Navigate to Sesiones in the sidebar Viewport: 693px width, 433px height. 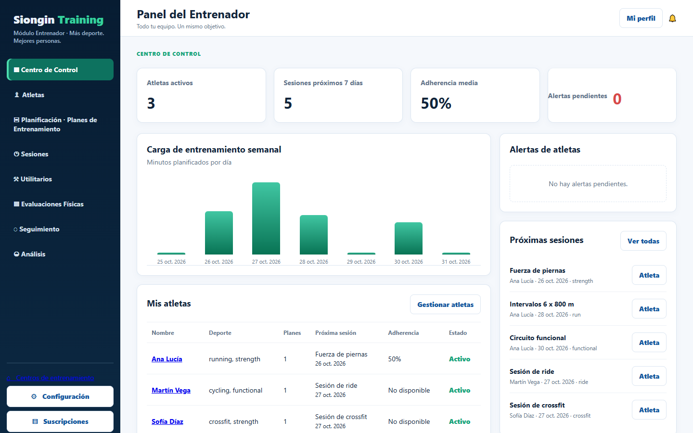(x=60, y=154)
